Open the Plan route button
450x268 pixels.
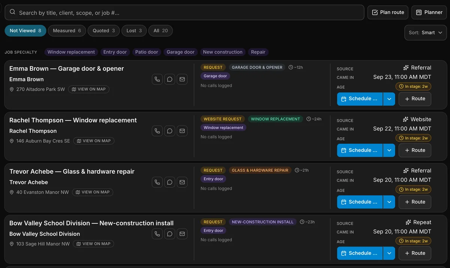coord(388,12)
